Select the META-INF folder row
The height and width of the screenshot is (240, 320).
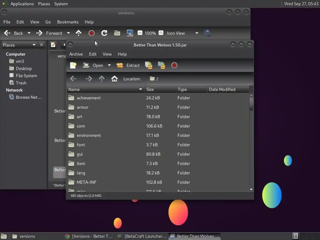click(158, 182)
